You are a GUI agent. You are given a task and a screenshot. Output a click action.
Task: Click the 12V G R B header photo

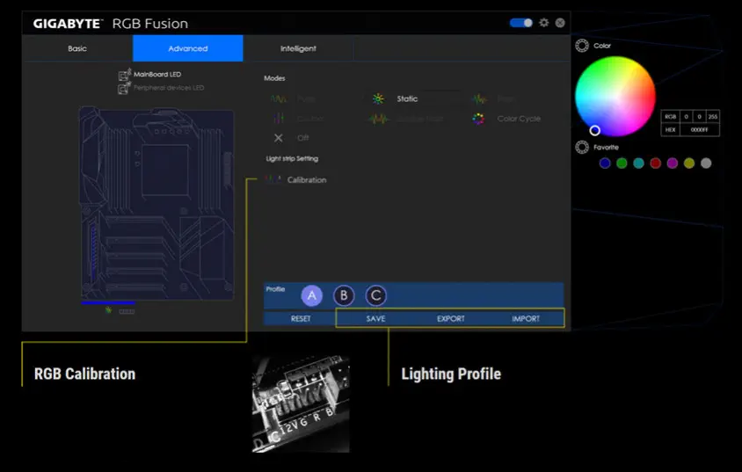tap(301, 404)
